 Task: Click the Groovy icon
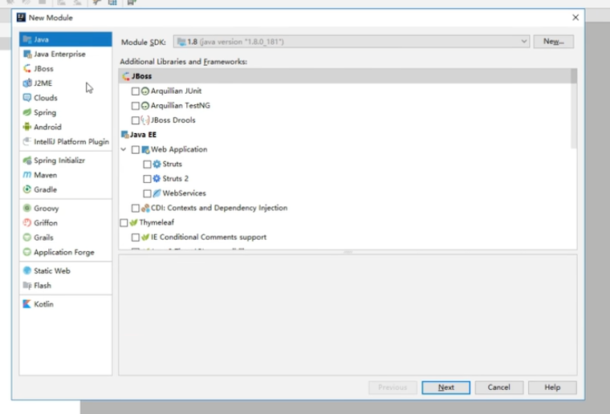pyautogui.click(x=26, y=209)
